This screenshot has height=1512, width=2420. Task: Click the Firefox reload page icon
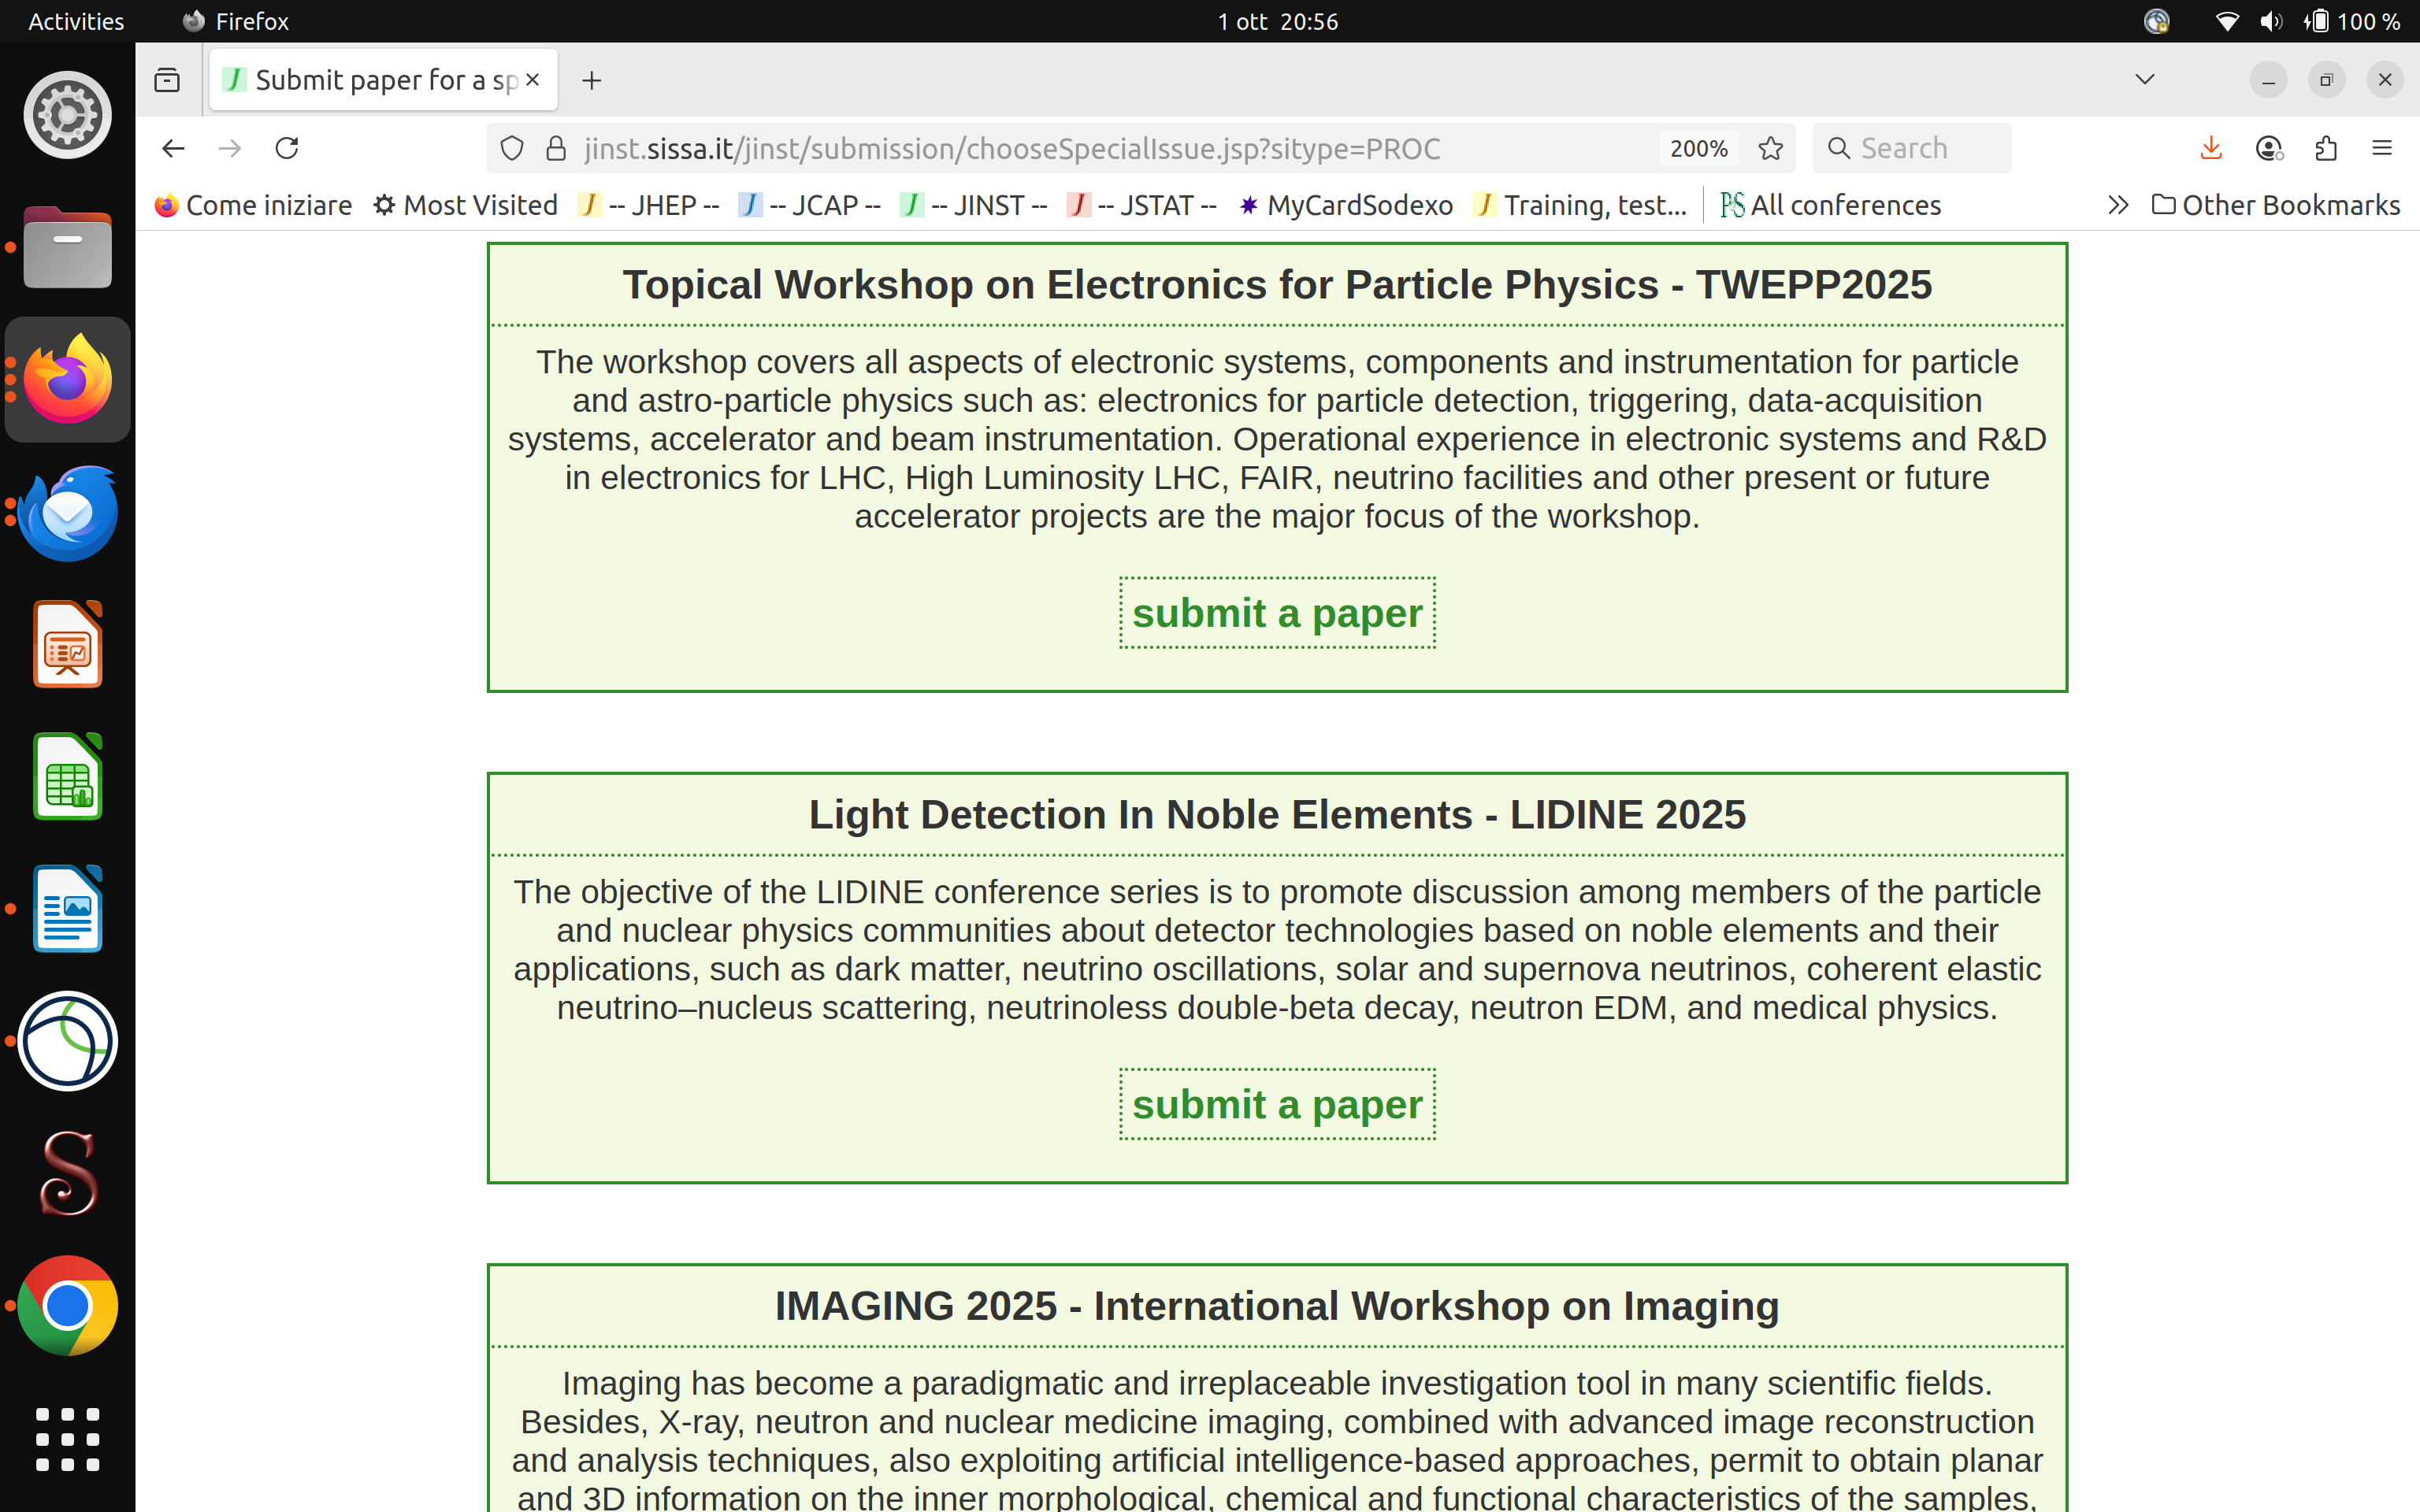(287, 148)
